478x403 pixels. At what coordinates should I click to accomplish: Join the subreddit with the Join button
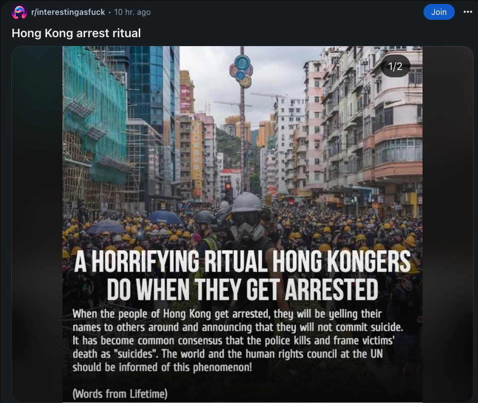coord(439,12)
